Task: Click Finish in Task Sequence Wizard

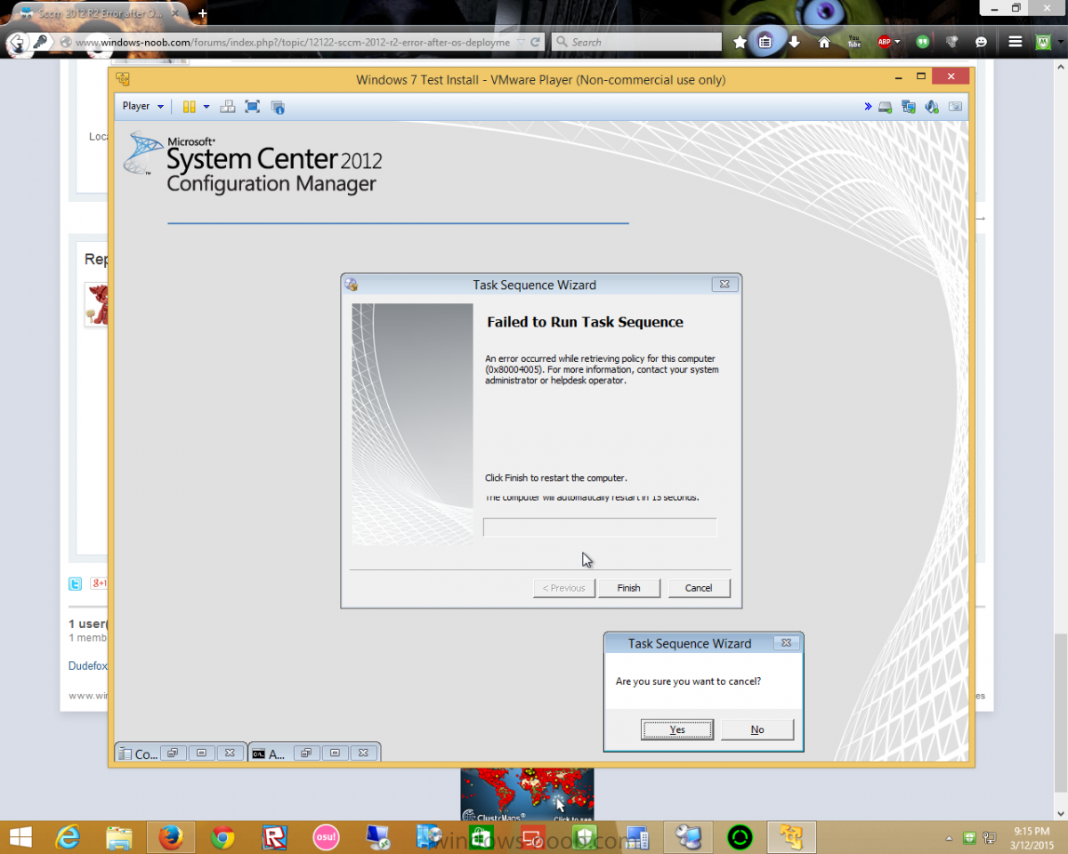Action: tap(628, 588)
